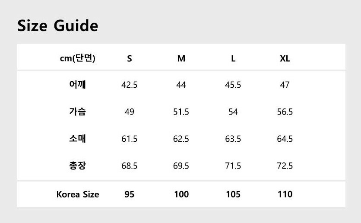Viewport: 361px width, 223px height.
Task: Click the 어깨 row label
Action: pyautogui.click(x=78, y=85)
